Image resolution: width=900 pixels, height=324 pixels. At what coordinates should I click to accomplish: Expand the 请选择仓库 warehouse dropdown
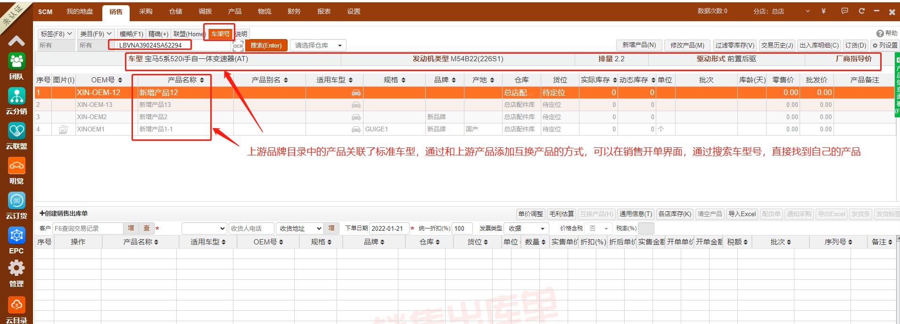click(x=318, y=45)
